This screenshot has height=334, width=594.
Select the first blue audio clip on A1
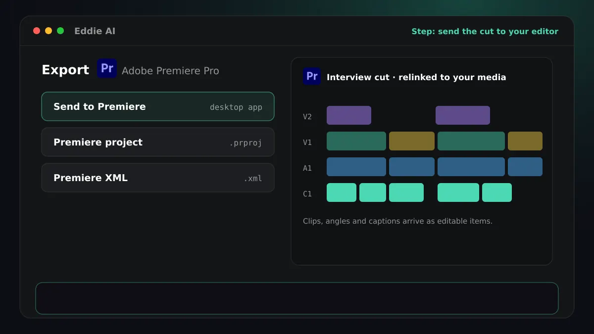[356, 167]
